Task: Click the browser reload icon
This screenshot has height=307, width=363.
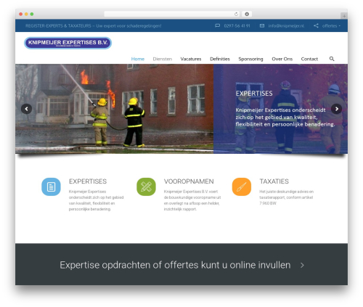Action: click(x=236, y=15)
